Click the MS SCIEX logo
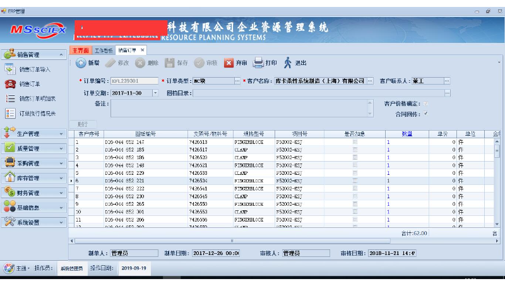505x286 pixels. (x=38, y=30)
